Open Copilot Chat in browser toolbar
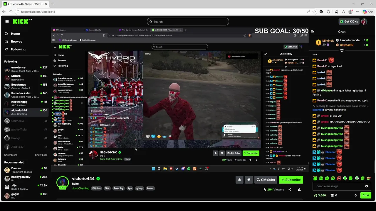Image resolution: width=376 pixels, height=211 pixels. (368, 12)
